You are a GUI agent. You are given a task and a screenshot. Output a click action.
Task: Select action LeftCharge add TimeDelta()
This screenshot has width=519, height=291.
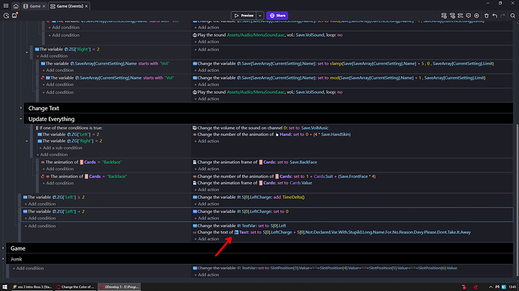(x=249, y=197)
